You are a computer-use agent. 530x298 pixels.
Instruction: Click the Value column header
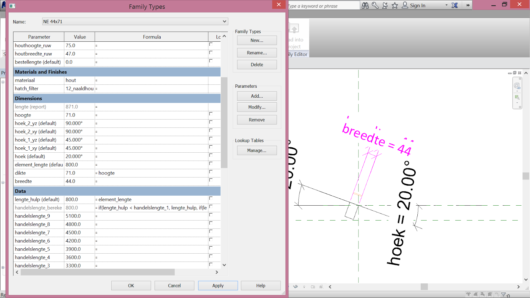[80, 37]
